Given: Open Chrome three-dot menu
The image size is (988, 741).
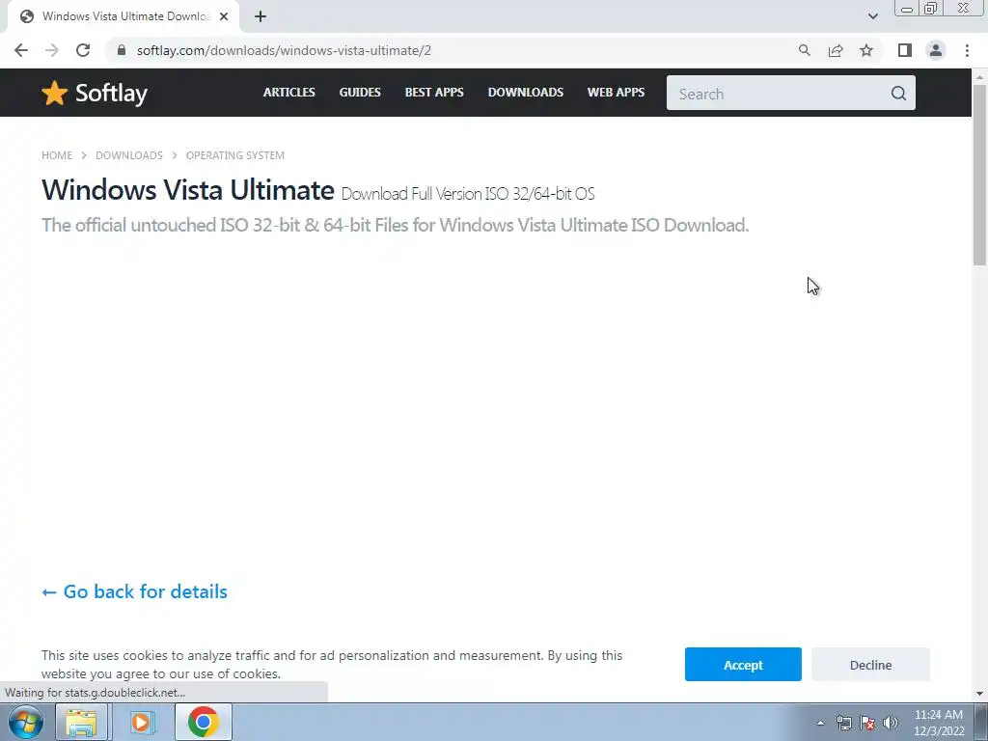Looking at the screenshot, I should 967,50.
